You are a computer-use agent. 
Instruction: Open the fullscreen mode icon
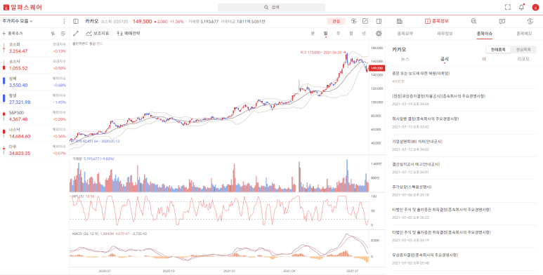pyautogui.click(x=508, y=7)
